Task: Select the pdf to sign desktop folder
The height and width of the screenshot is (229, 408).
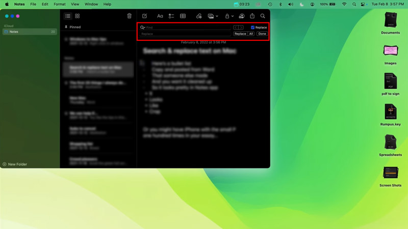Action: pyautogui.click(x=390, y=84)
